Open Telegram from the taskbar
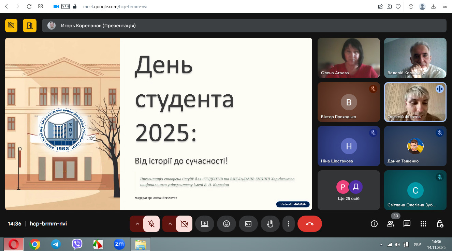Viewport: 452px width, 251px height. pos(56,244)
